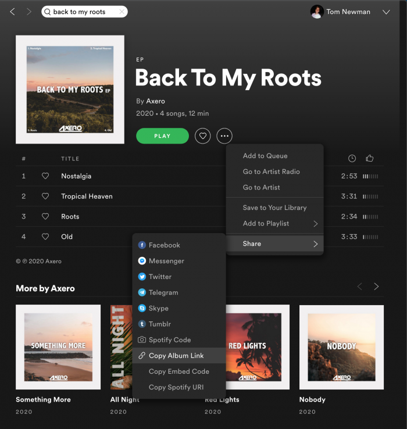Click the back navigation arrow

13,12
